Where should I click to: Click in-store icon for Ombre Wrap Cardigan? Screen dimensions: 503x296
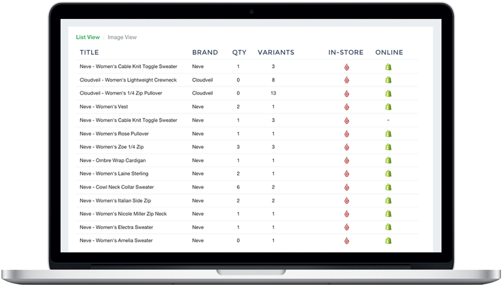click(x=347, y=161)
